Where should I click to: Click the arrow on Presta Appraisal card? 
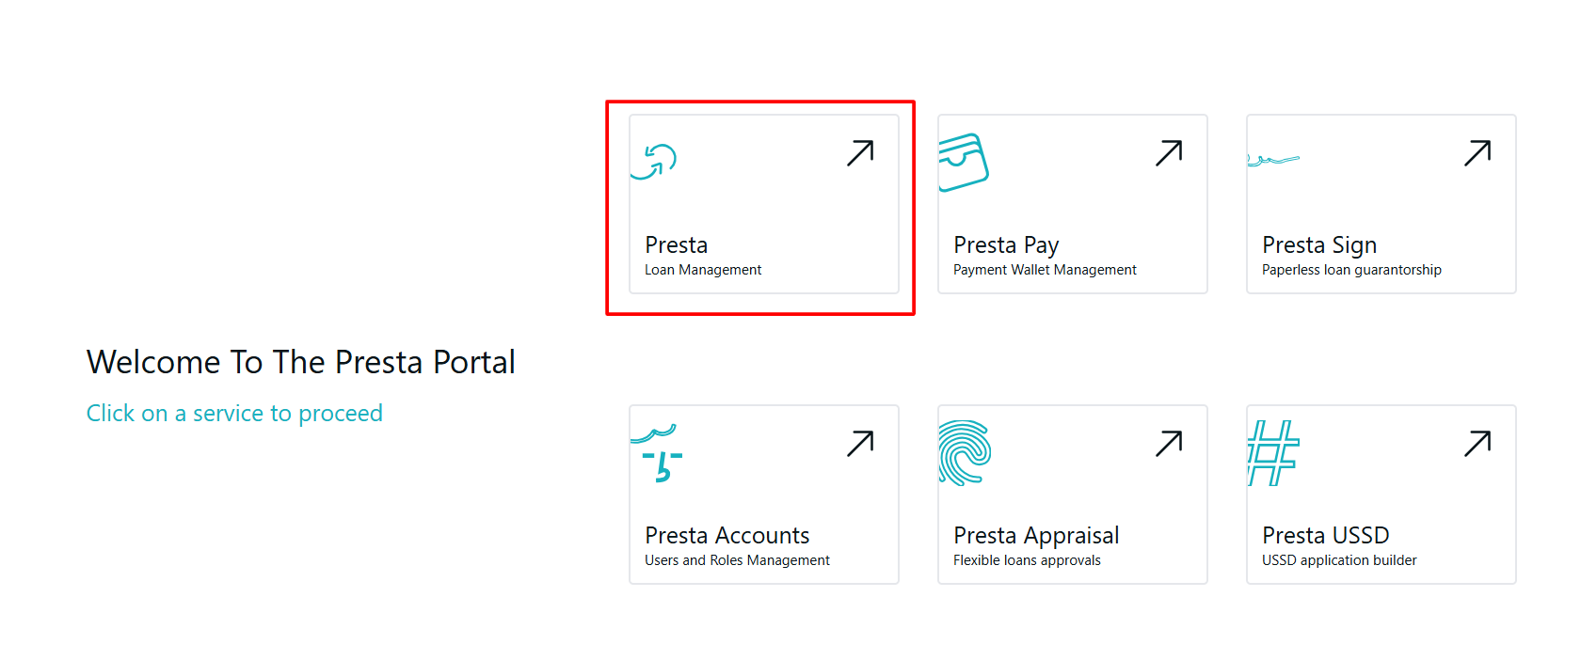pyautogui.click(x=1169, y=444)
